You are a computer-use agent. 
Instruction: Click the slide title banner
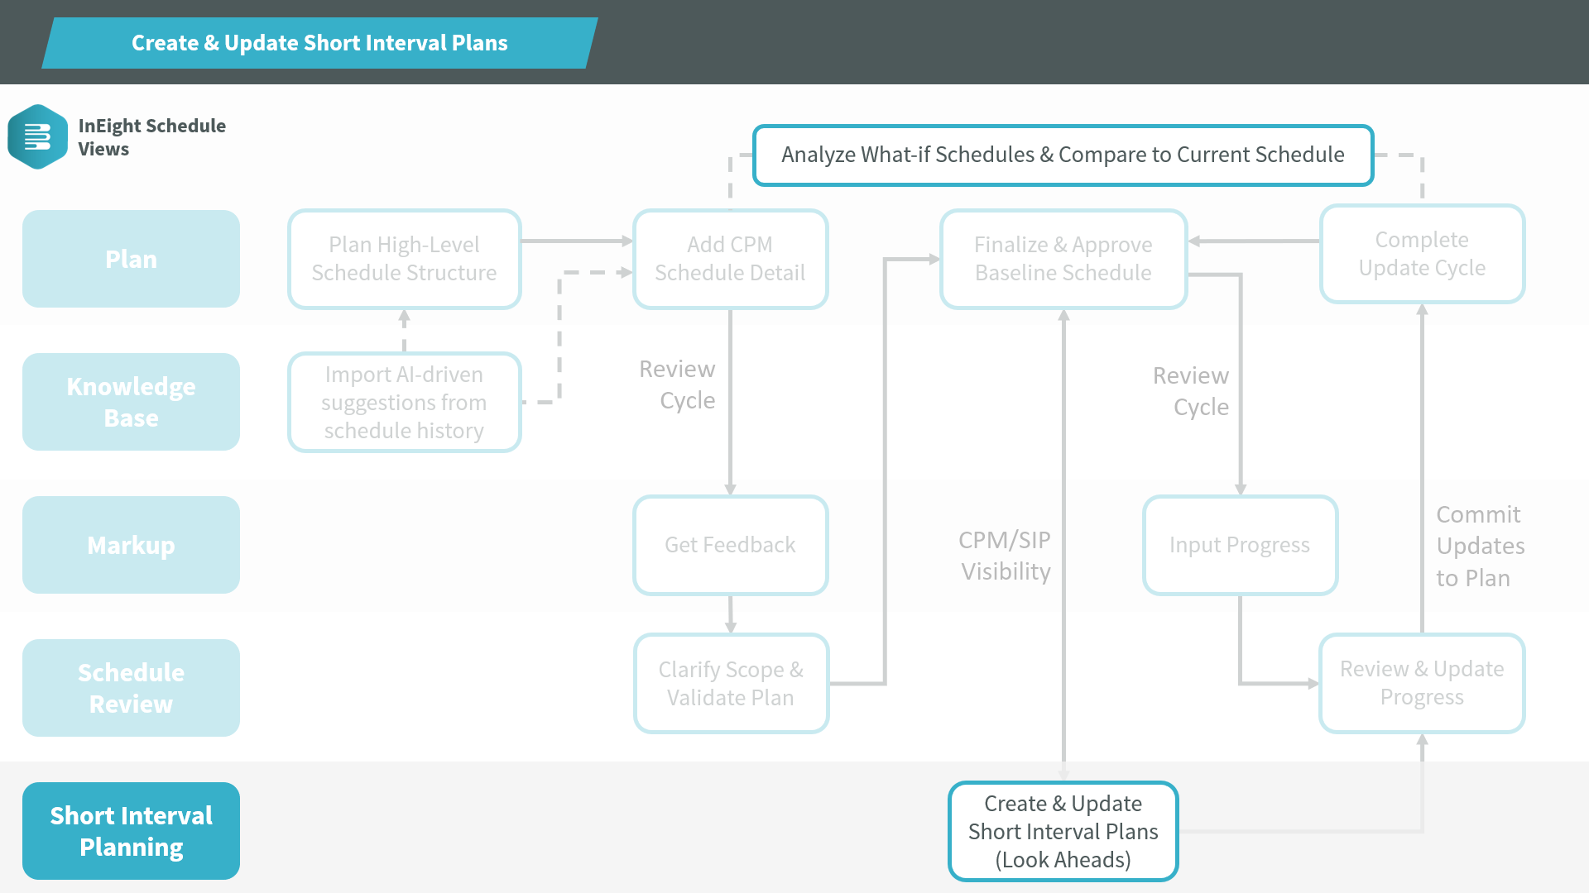tap(319, 43)
